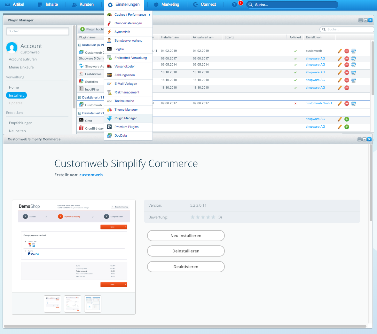
Task: Click green activation check in LastArticles row
Action: (x=295, y=72)
